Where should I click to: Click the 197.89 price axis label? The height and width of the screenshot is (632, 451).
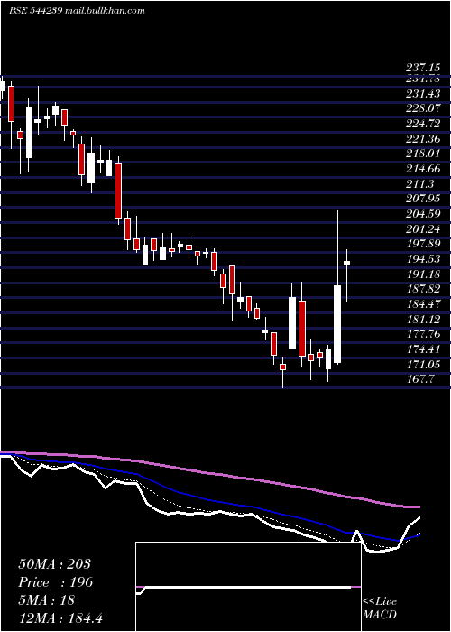423,245
